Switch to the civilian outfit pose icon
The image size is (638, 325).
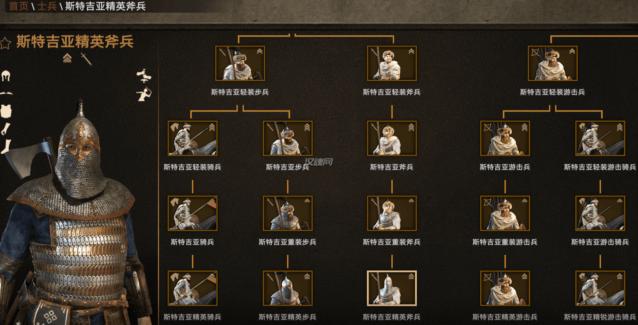(x=144, y=76)
